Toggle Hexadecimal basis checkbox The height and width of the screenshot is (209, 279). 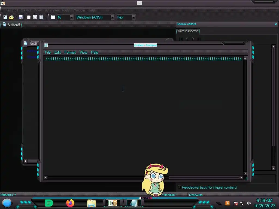click(x=179, y=187)
